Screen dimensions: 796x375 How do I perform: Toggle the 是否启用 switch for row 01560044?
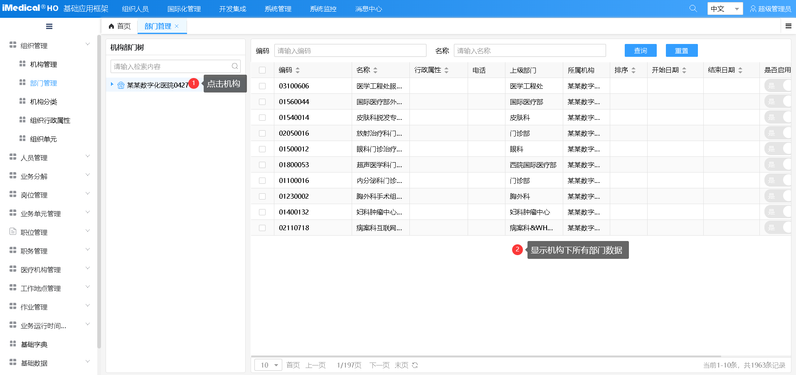click(777, 102)
